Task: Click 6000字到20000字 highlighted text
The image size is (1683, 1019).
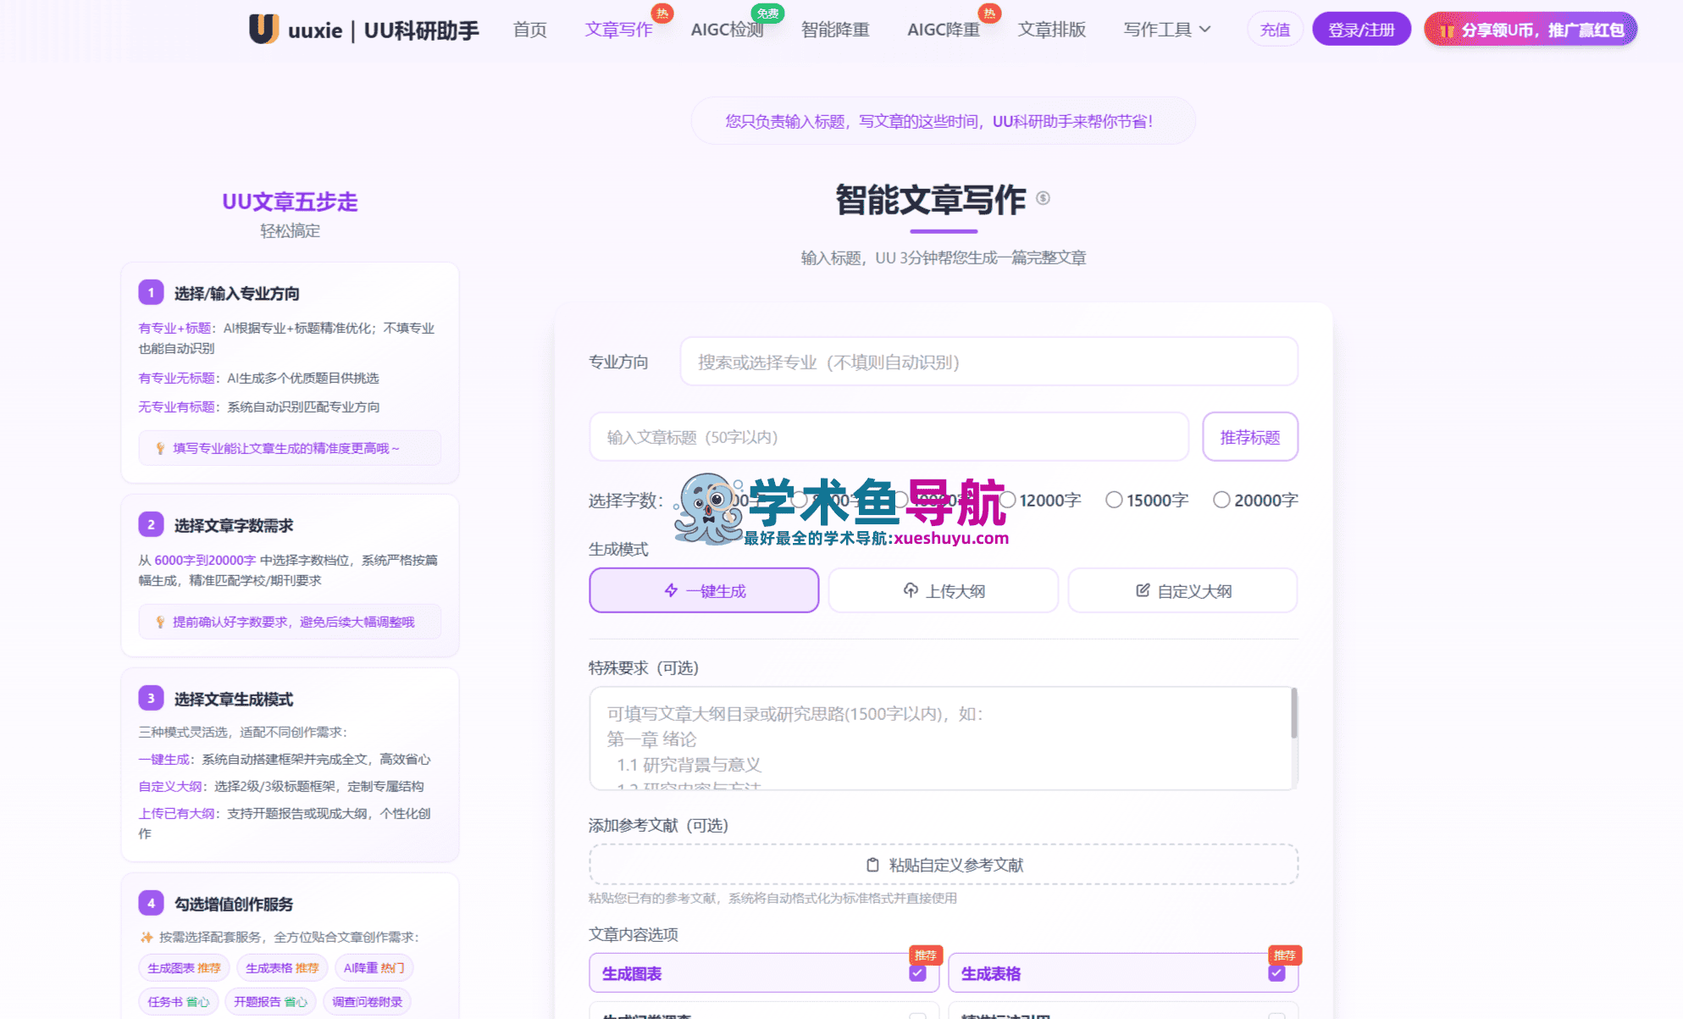Action: [205, 560]
